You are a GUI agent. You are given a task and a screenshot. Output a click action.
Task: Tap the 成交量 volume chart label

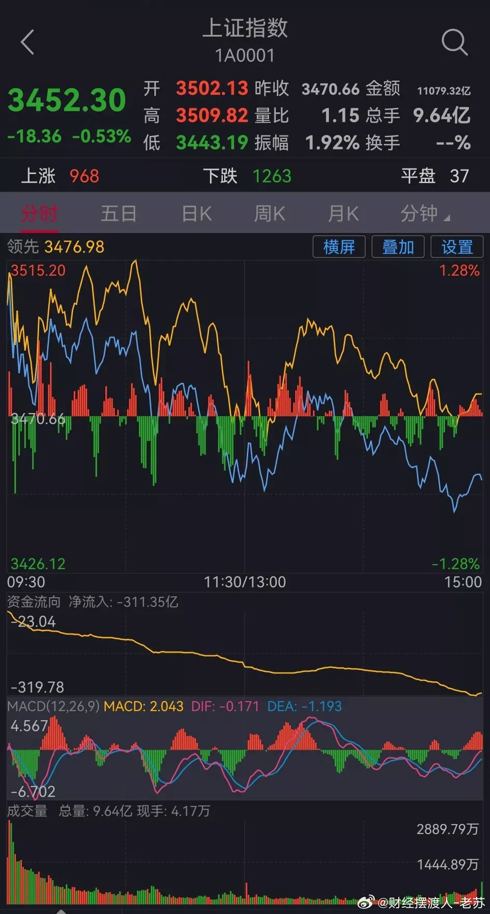click(27, 811)
